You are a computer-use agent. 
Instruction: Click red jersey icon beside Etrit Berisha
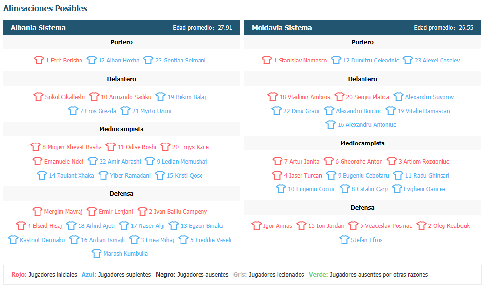pyautogui.click(x=39, y=60)
